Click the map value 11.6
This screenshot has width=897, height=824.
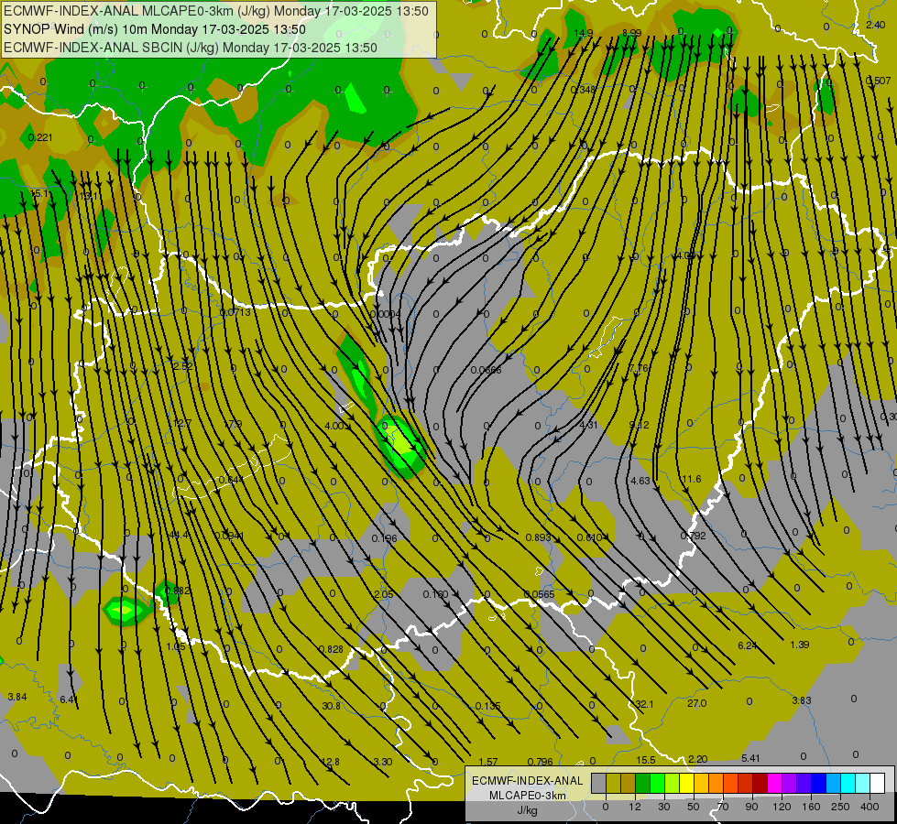[x=692, y=479]
